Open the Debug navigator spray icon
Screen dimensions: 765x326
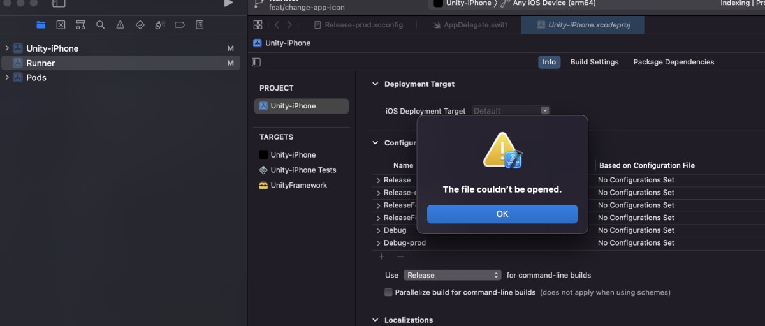(159, 25)
